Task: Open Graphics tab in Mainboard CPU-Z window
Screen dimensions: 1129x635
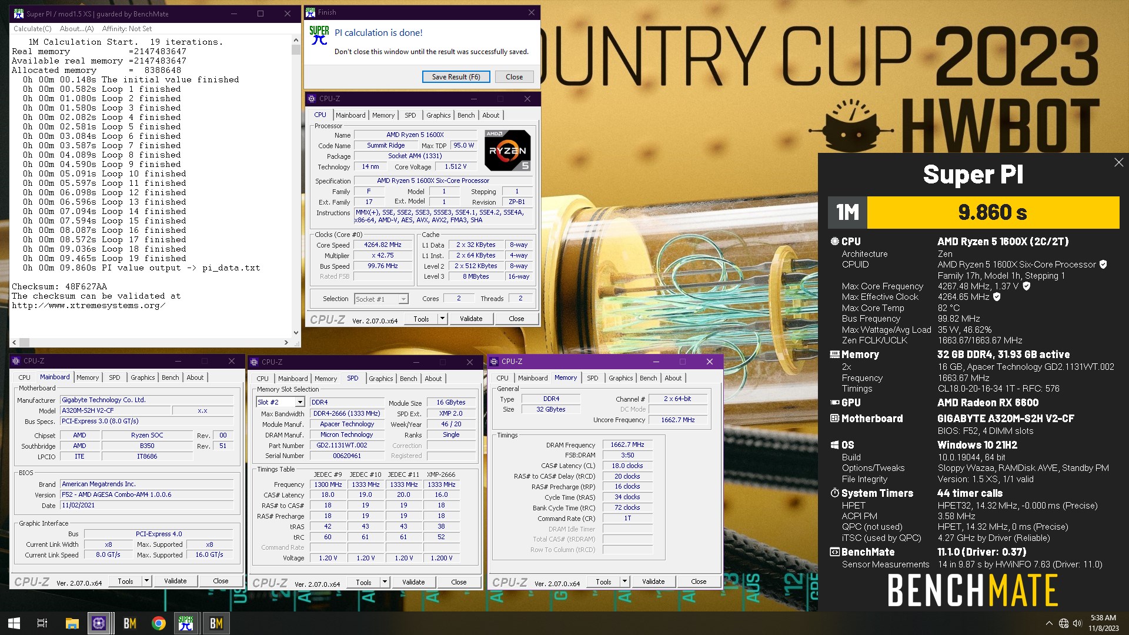Action: coord(143,377)
